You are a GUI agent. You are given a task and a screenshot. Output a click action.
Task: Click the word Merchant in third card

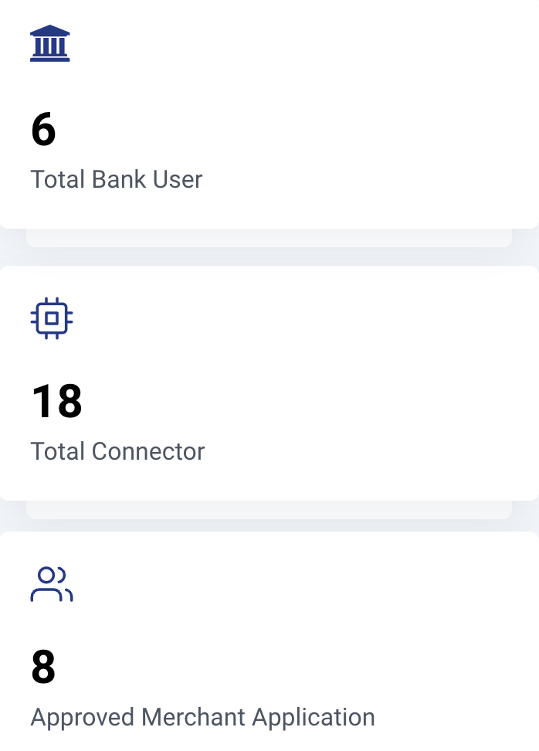193,717
